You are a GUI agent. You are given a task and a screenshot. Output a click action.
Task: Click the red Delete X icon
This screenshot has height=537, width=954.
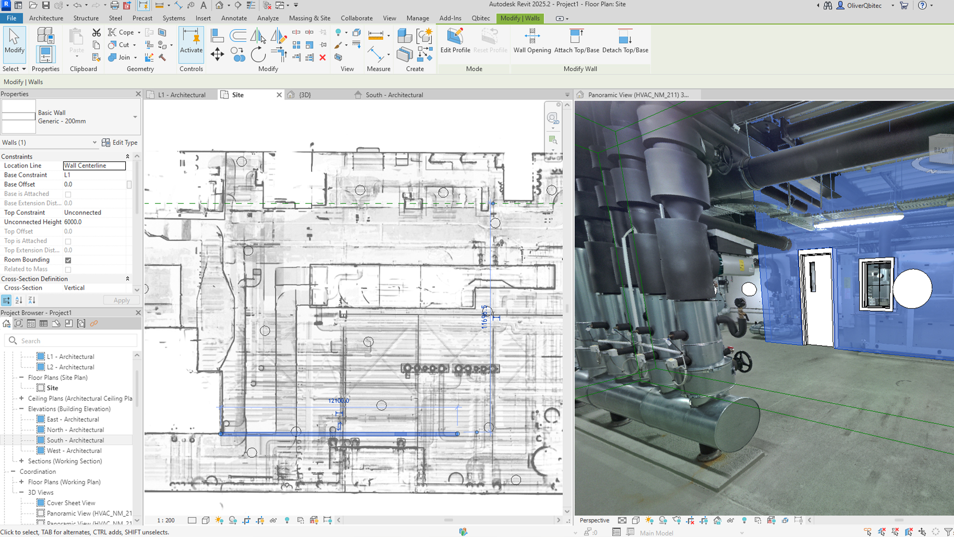[322, 58]
